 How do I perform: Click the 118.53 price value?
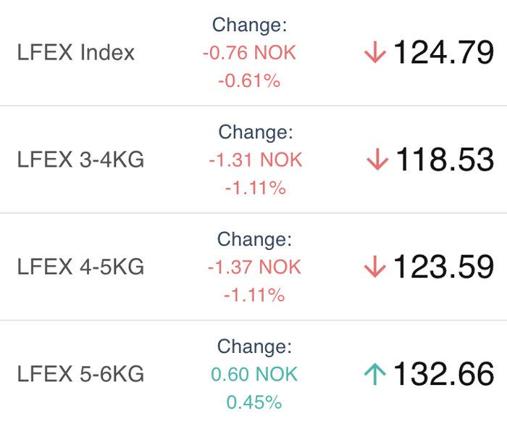[x=445, y=159]
